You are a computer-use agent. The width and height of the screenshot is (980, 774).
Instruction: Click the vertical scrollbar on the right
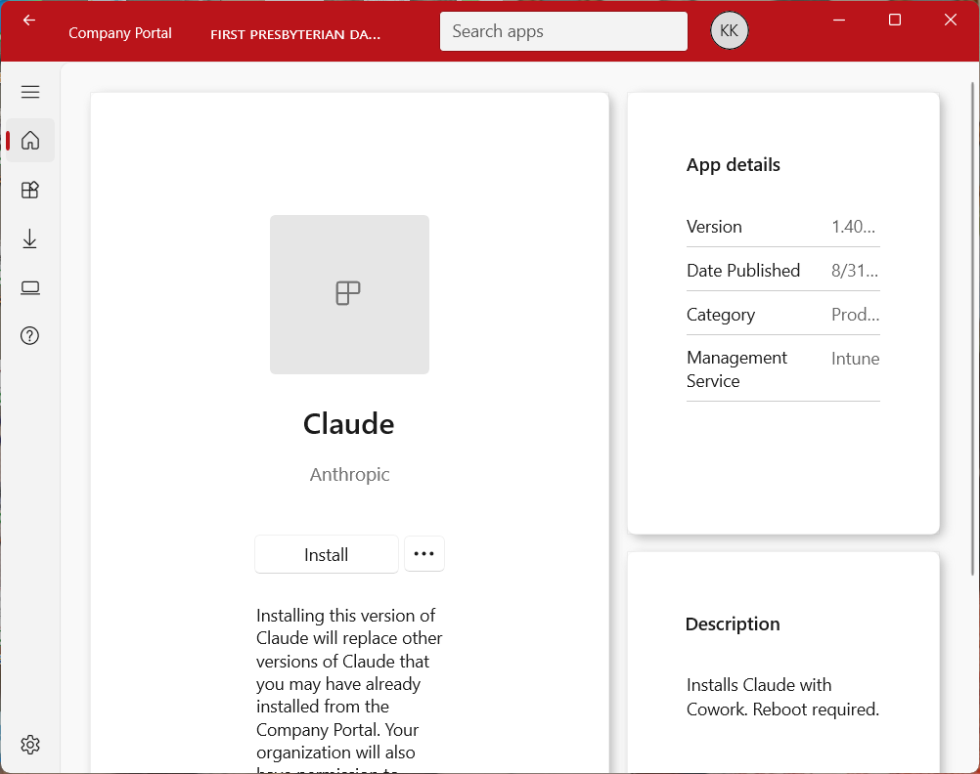pos(972,328)
